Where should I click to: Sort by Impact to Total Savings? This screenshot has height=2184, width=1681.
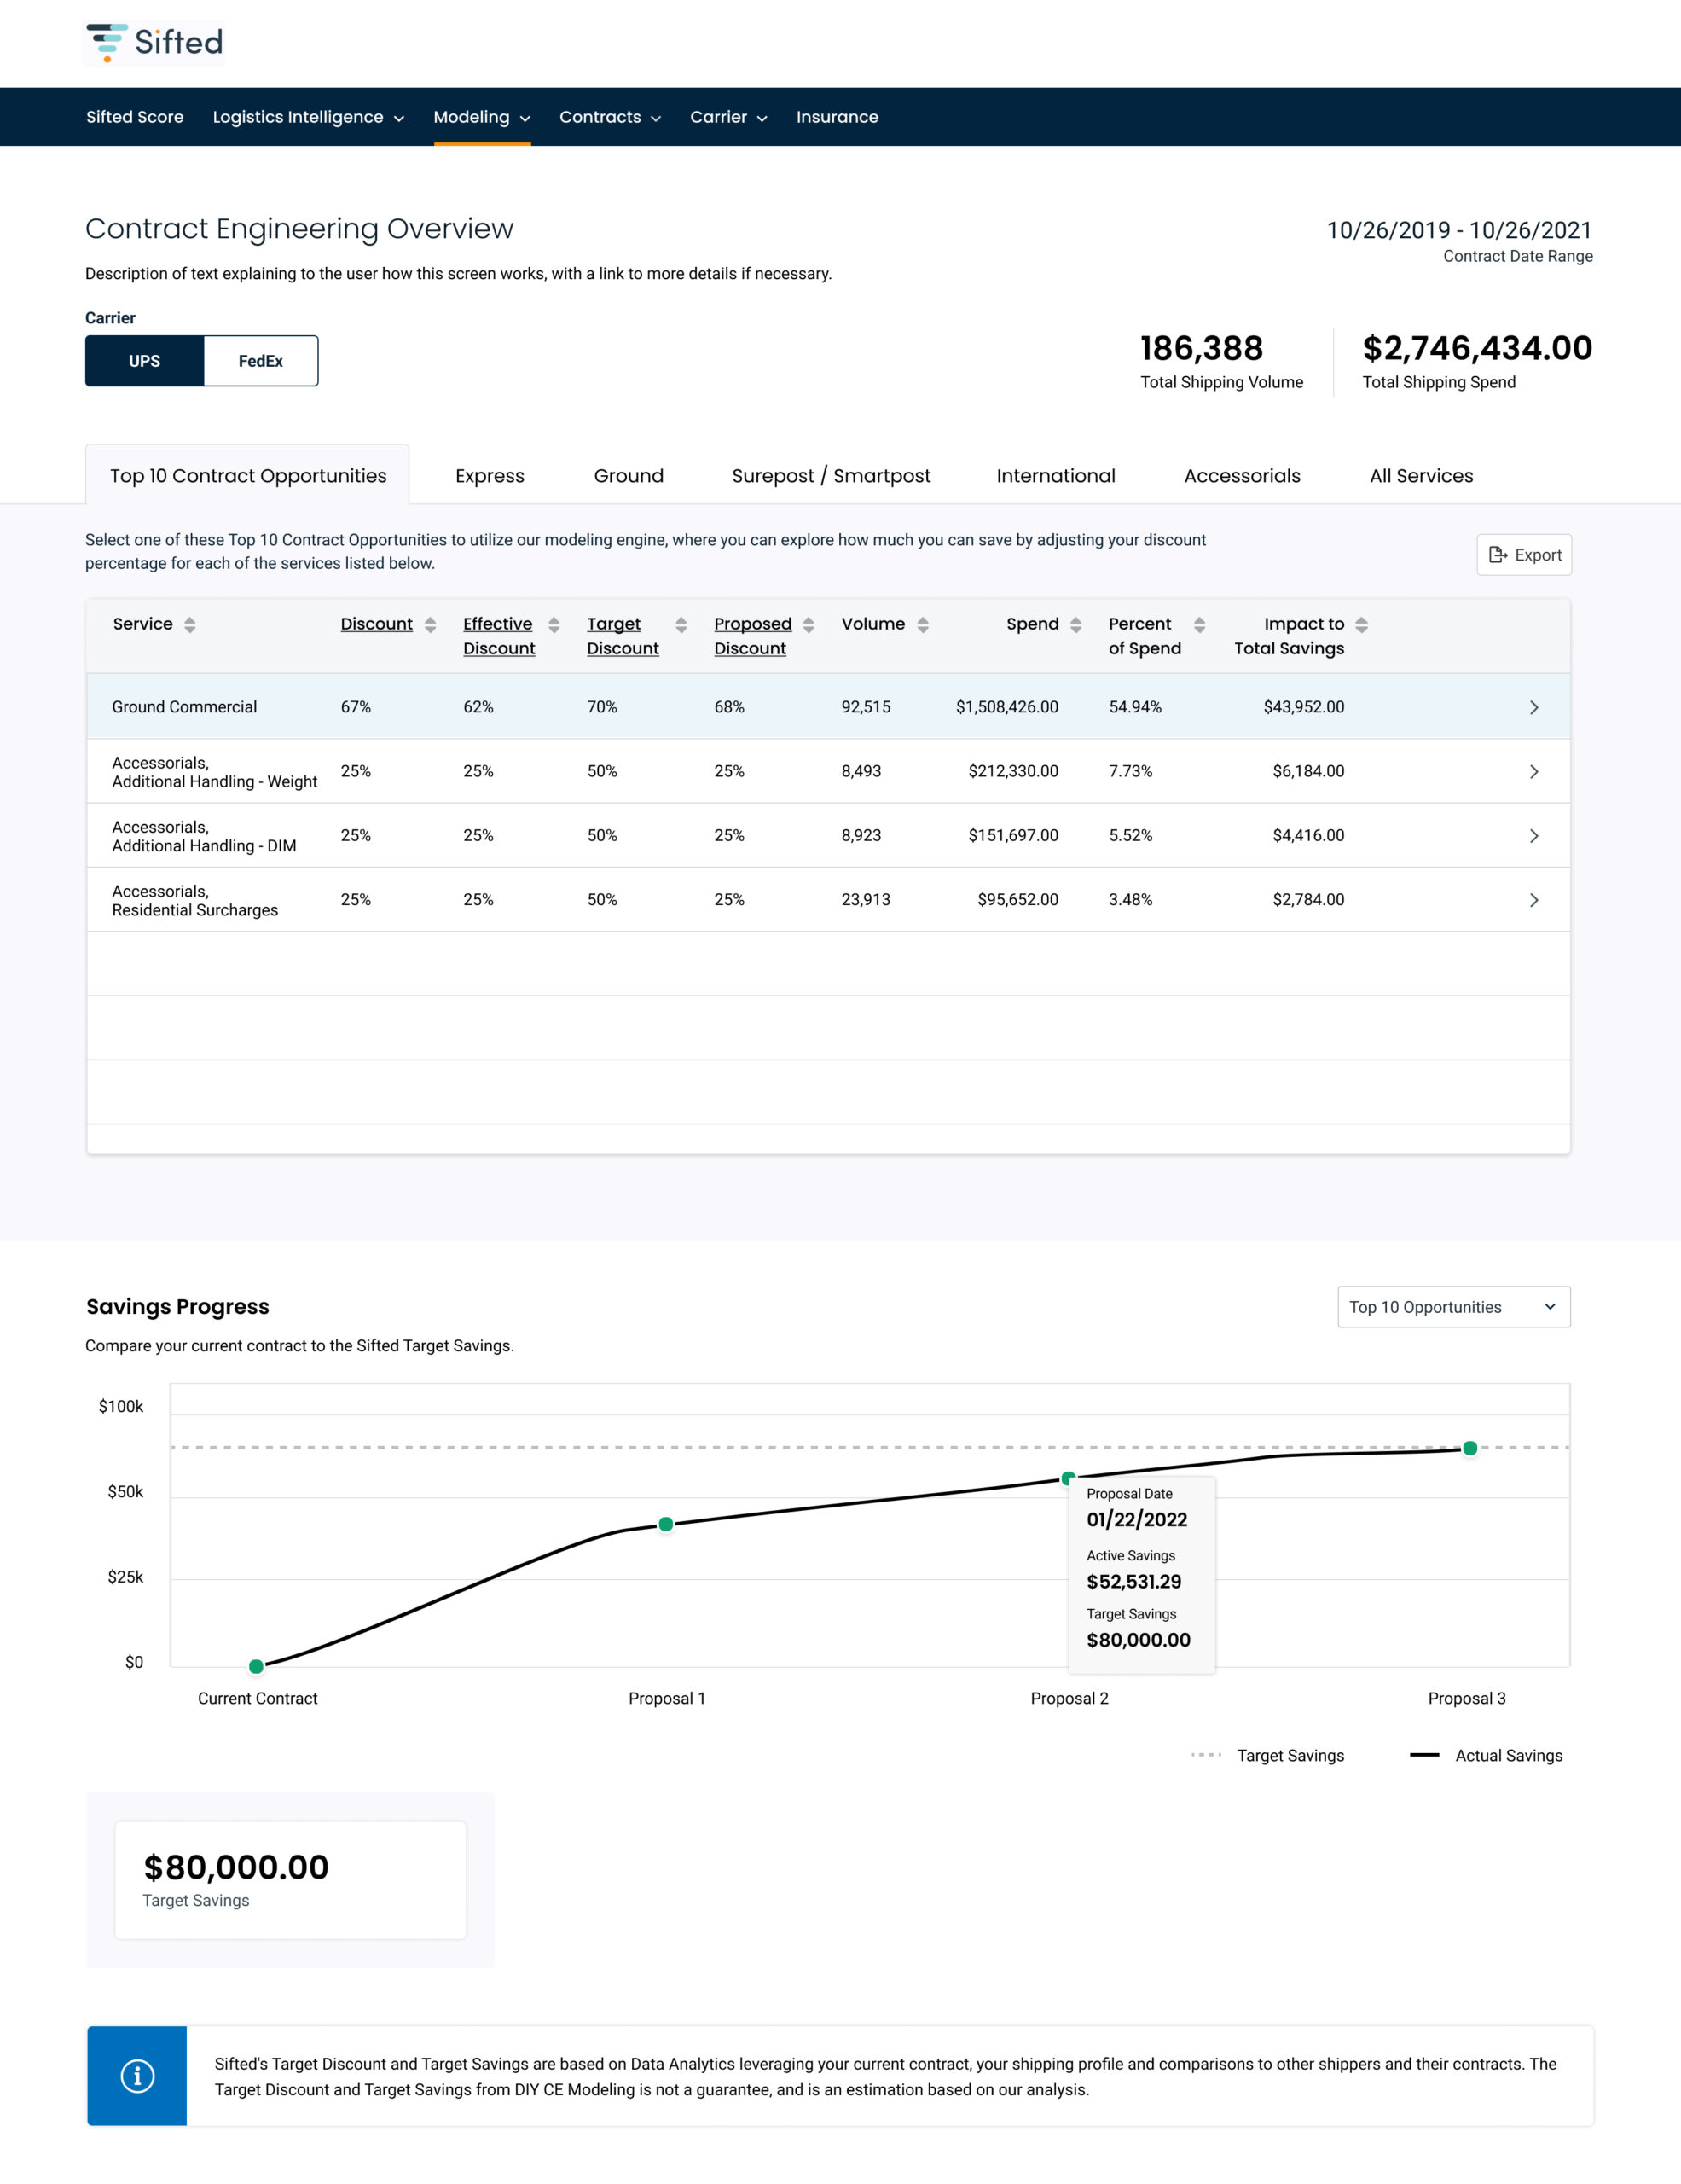coord(1361,625)
